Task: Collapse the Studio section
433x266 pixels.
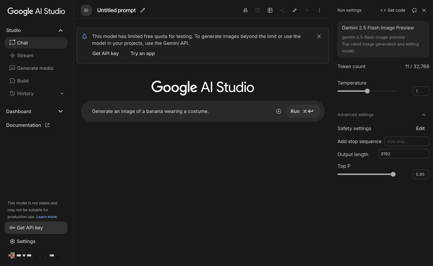Action: tap(61, 30)
